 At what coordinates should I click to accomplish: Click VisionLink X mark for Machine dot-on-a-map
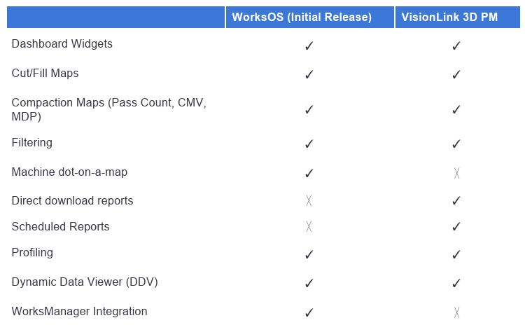[x=456, y=173]
